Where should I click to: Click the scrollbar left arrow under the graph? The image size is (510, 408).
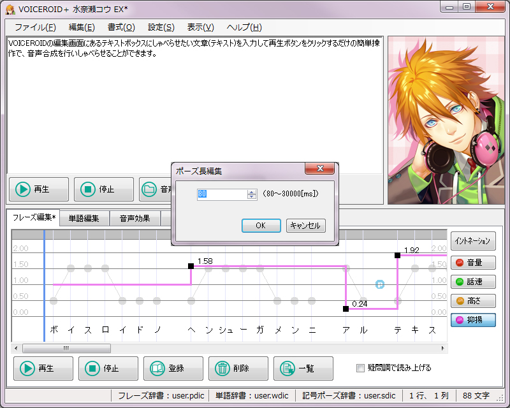16,349
